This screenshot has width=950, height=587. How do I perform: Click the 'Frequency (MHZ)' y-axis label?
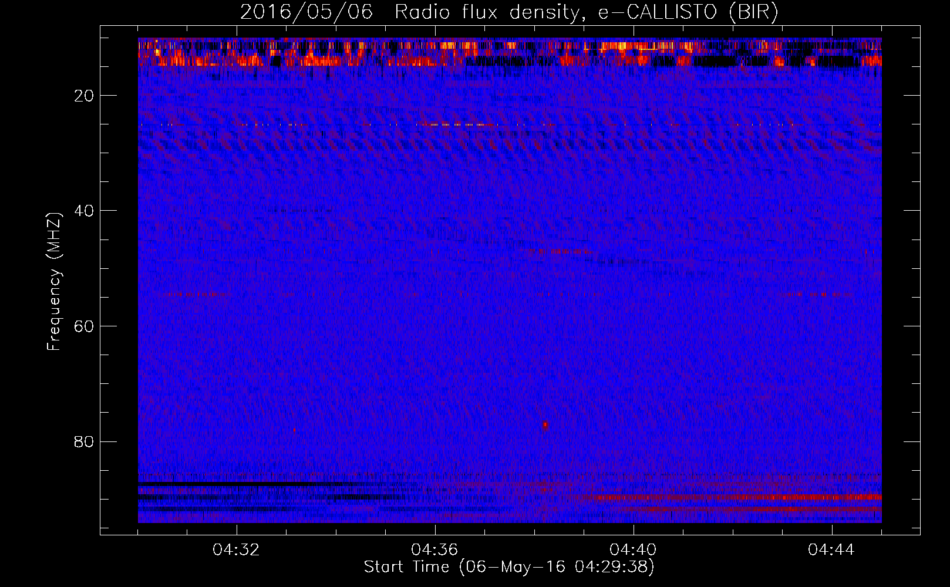tap(54, 282)
